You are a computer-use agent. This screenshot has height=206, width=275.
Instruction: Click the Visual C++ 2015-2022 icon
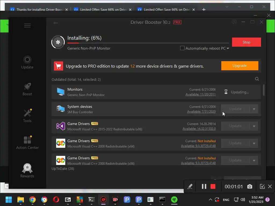coord(60,126)
